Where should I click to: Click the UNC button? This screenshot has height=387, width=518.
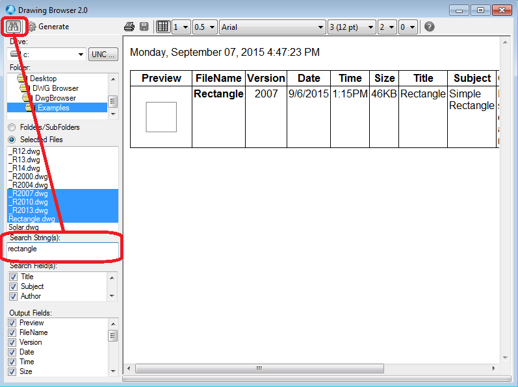103,55
